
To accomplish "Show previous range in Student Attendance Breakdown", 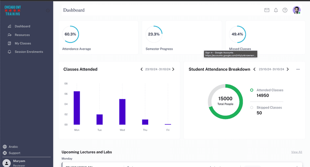I will pos(255,69).
